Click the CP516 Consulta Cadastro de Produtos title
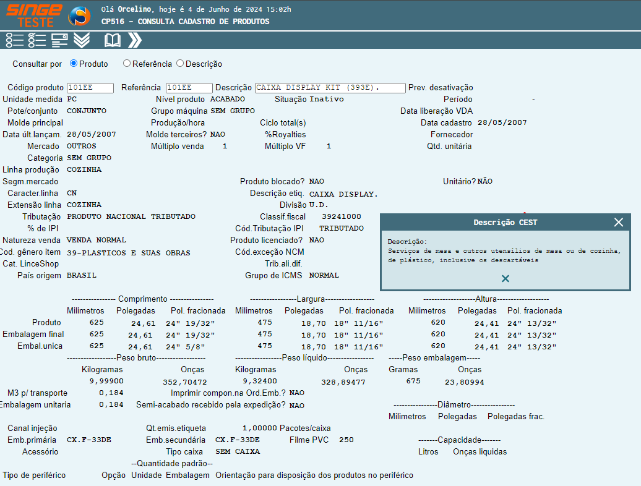641x486 pixels. (186, 22)
